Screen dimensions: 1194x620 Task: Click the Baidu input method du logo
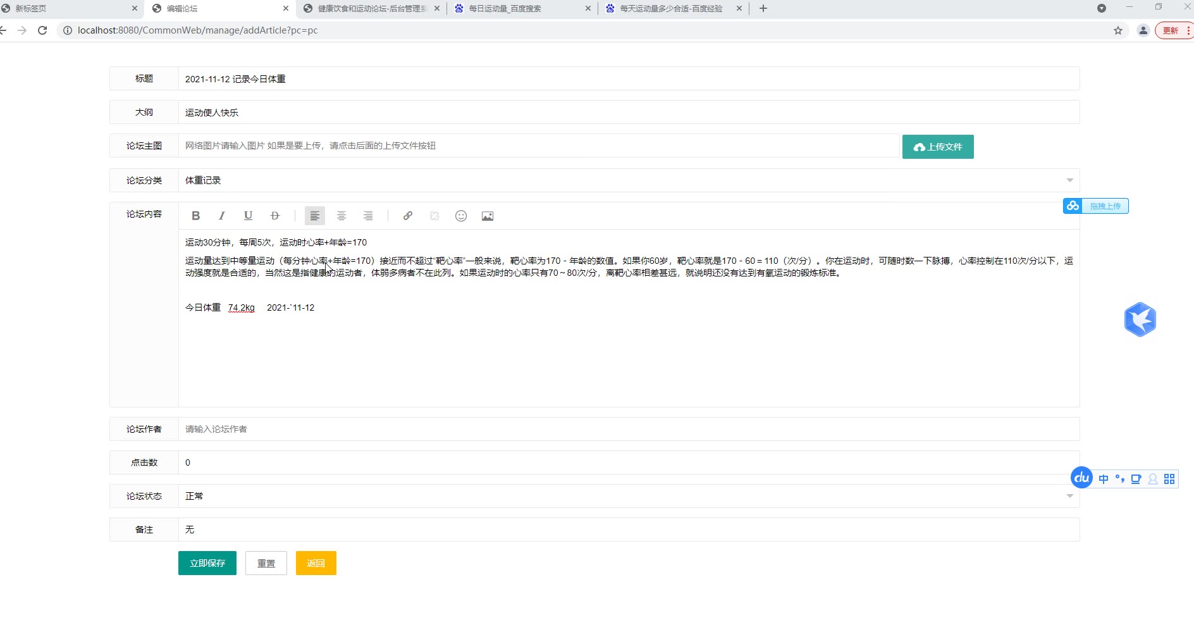tap(1081, 478)
